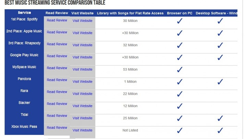Visit Website for Xbox Music Pass
The height and width of the screenshot is (139, 245).
pyautogui.click(x=82, y=130)
